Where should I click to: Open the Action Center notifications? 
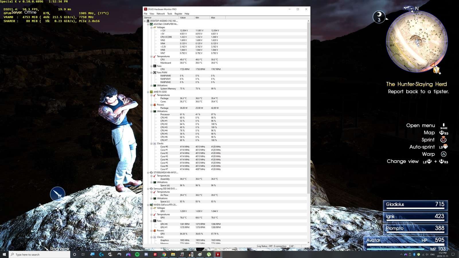453,254
